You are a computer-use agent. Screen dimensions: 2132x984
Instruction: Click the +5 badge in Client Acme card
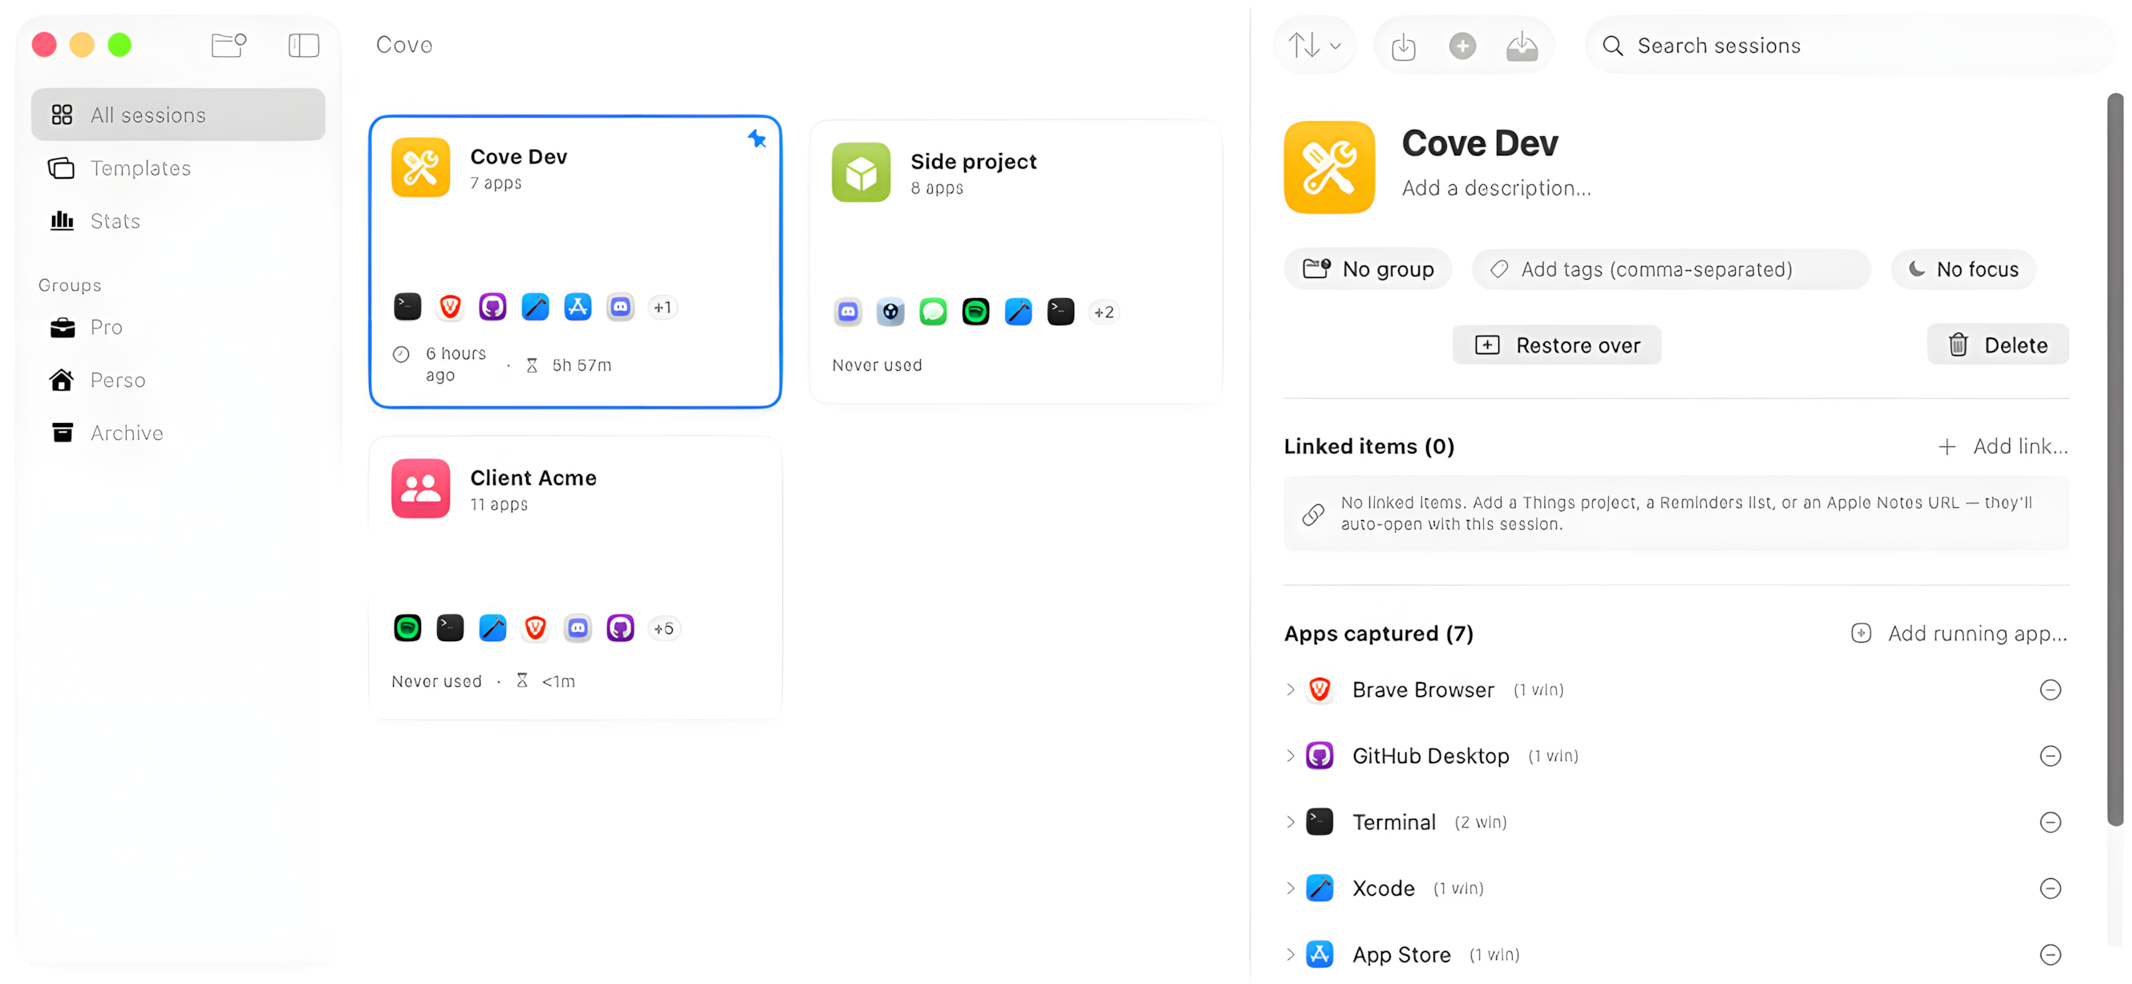coord(663,629)
